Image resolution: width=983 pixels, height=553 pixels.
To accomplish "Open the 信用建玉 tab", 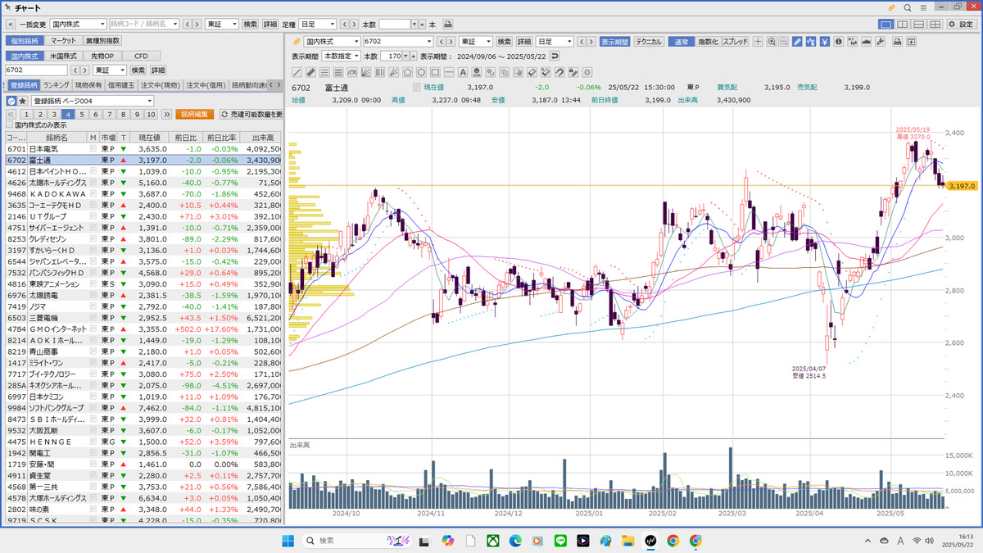I will (121, 85).
